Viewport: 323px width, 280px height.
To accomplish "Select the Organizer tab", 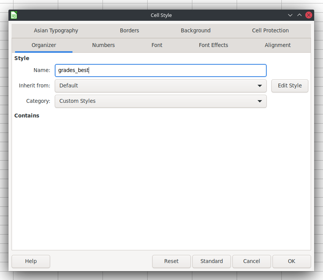I will pos(44,45).
